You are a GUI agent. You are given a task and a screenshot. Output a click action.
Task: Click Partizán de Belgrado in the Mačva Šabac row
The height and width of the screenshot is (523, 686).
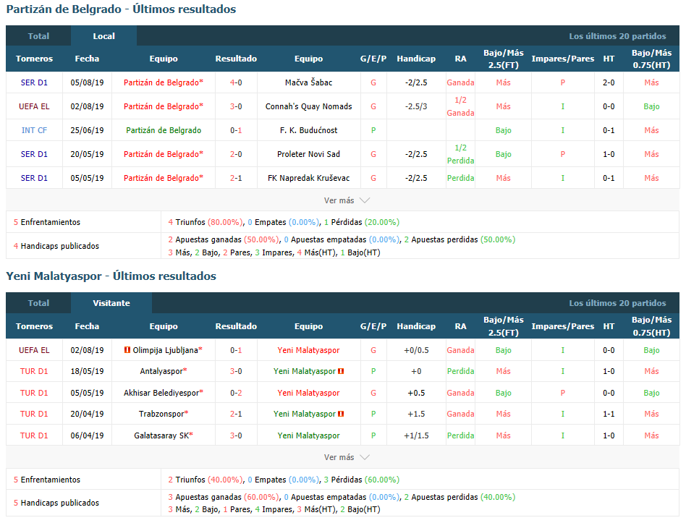161,82
